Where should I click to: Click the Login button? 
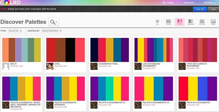pos(213,9)
